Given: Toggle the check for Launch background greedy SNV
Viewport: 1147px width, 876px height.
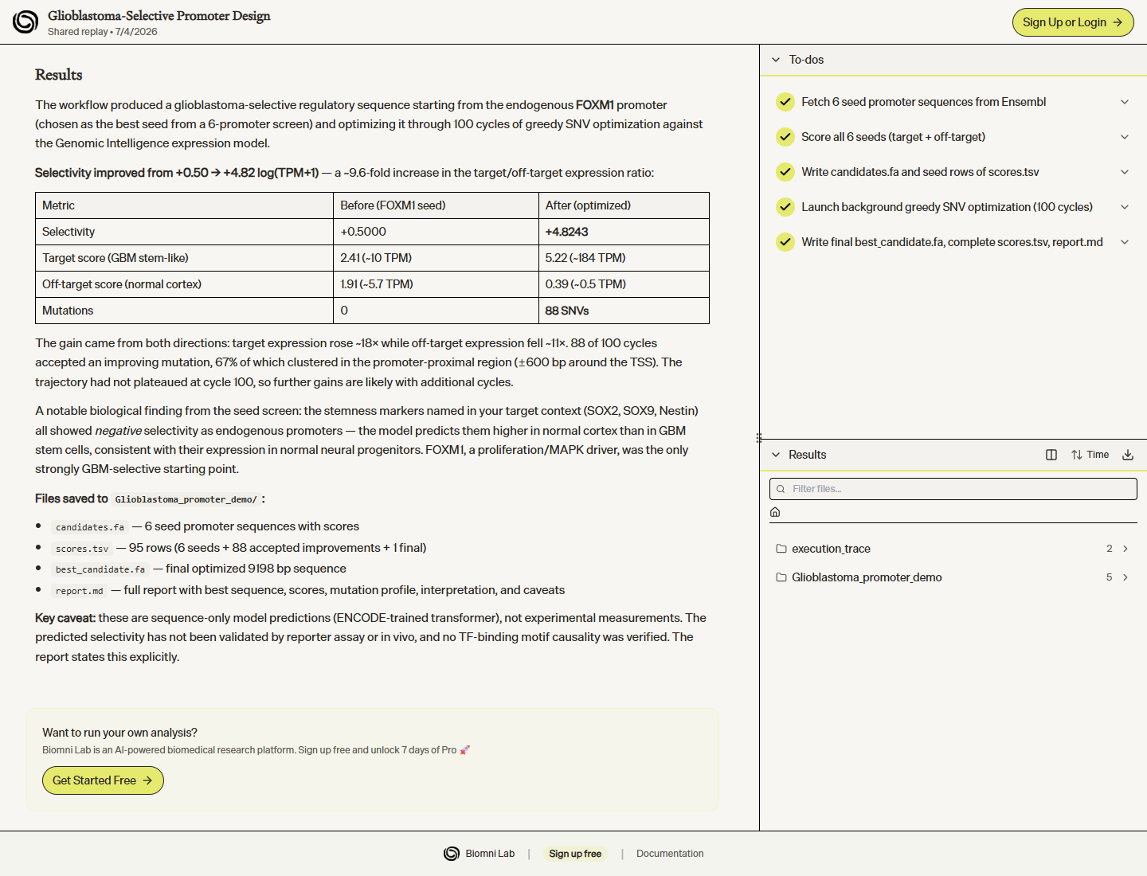Looking at the screenshot, I should [x=785, y=207].
